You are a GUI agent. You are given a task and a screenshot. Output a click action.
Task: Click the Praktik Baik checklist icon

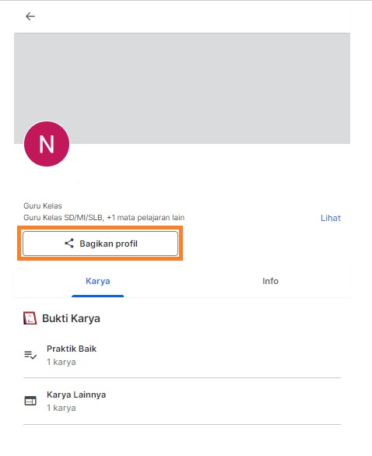[30, 355]
